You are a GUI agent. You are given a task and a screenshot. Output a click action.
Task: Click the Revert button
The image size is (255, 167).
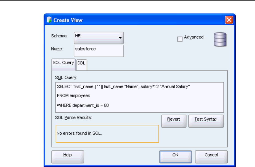point(174,121)
